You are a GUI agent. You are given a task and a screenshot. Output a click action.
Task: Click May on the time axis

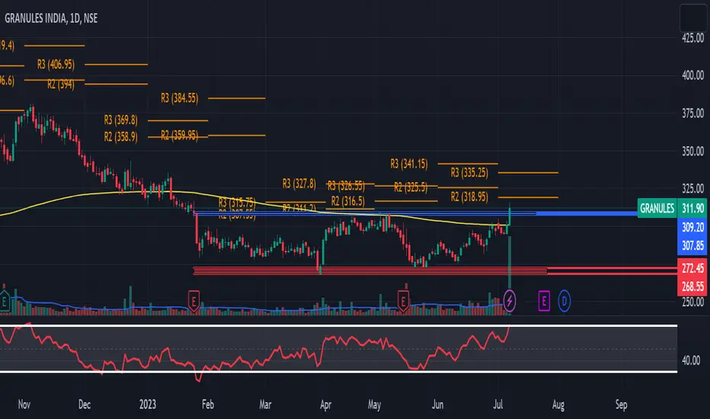pyautogui.click(x=375, y=405)
